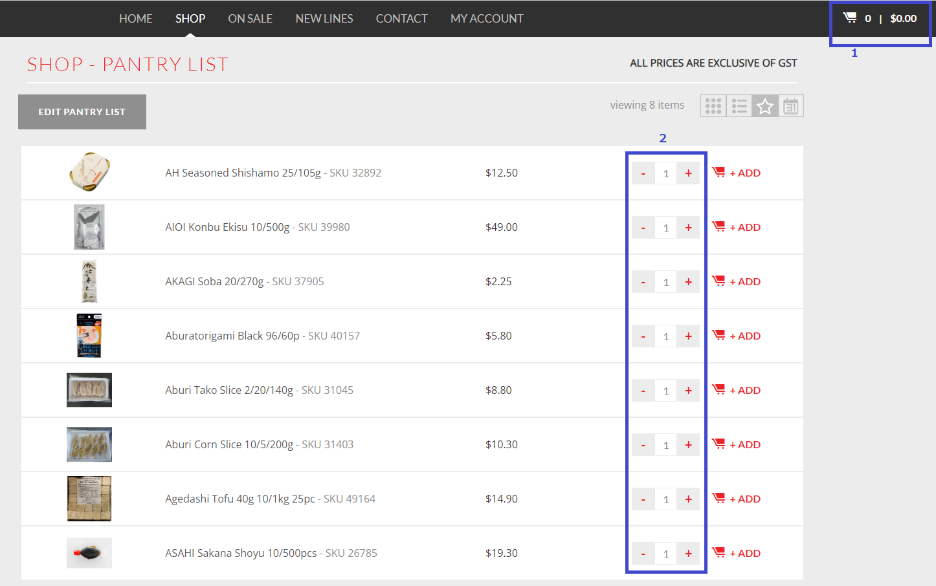Click the ASAHI Sakana Shoyu thumbnail
This screenshot has width=936, height=586.
point(89,553)
